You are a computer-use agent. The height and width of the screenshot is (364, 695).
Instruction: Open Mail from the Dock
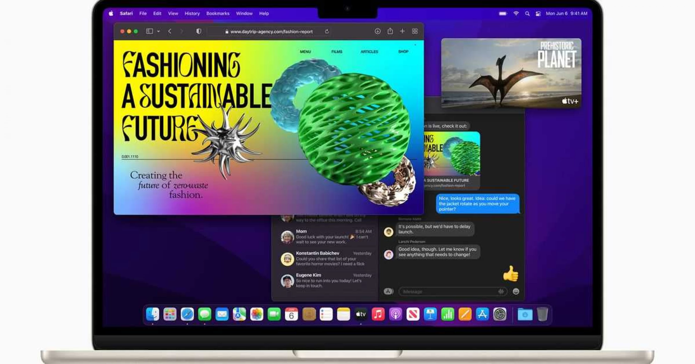[x=222, y=314]
